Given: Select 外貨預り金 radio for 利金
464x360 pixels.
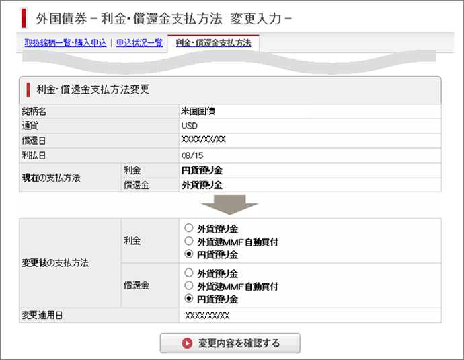Looking at the screenshot, I should [189, 229].
